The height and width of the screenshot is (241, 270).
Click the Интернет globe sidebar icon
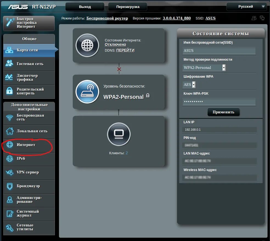tap(10, 145)
